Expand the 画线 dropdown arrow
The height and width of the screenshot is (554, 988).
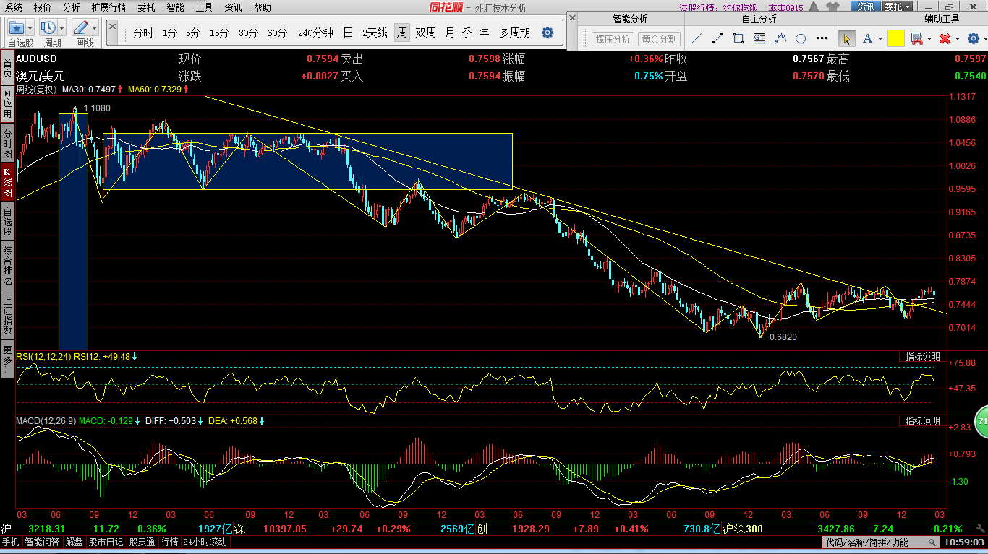click(94, 27)
